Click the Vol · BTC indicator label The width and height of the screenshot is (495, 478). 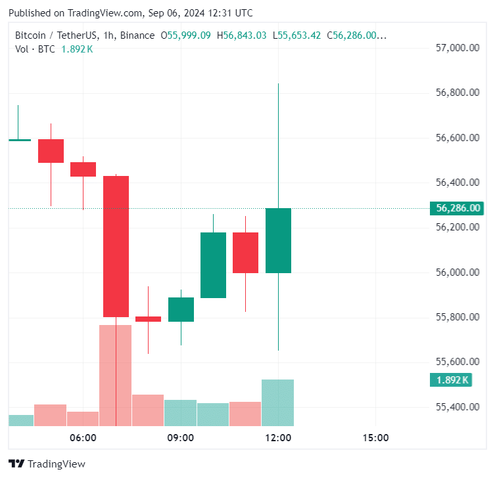click(x=37, y=49)
